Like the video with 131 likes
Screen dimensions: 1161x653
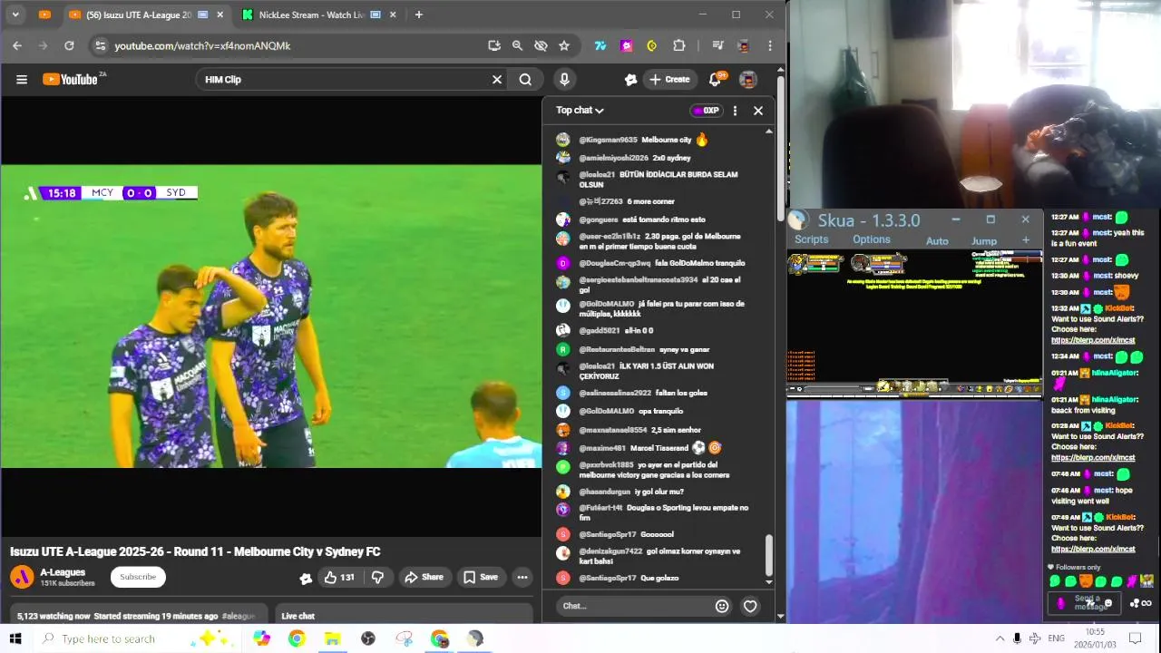[339, 577]
